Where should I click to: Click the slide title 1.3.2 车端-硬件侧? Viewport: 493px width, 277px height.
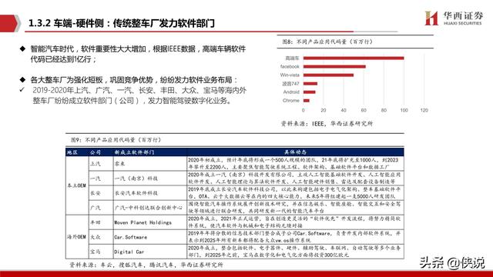65,23
